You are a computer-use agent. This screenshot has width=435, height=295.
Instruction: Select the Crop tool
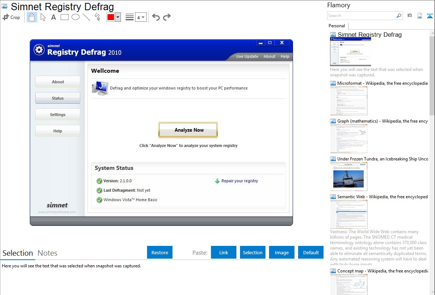11,17
